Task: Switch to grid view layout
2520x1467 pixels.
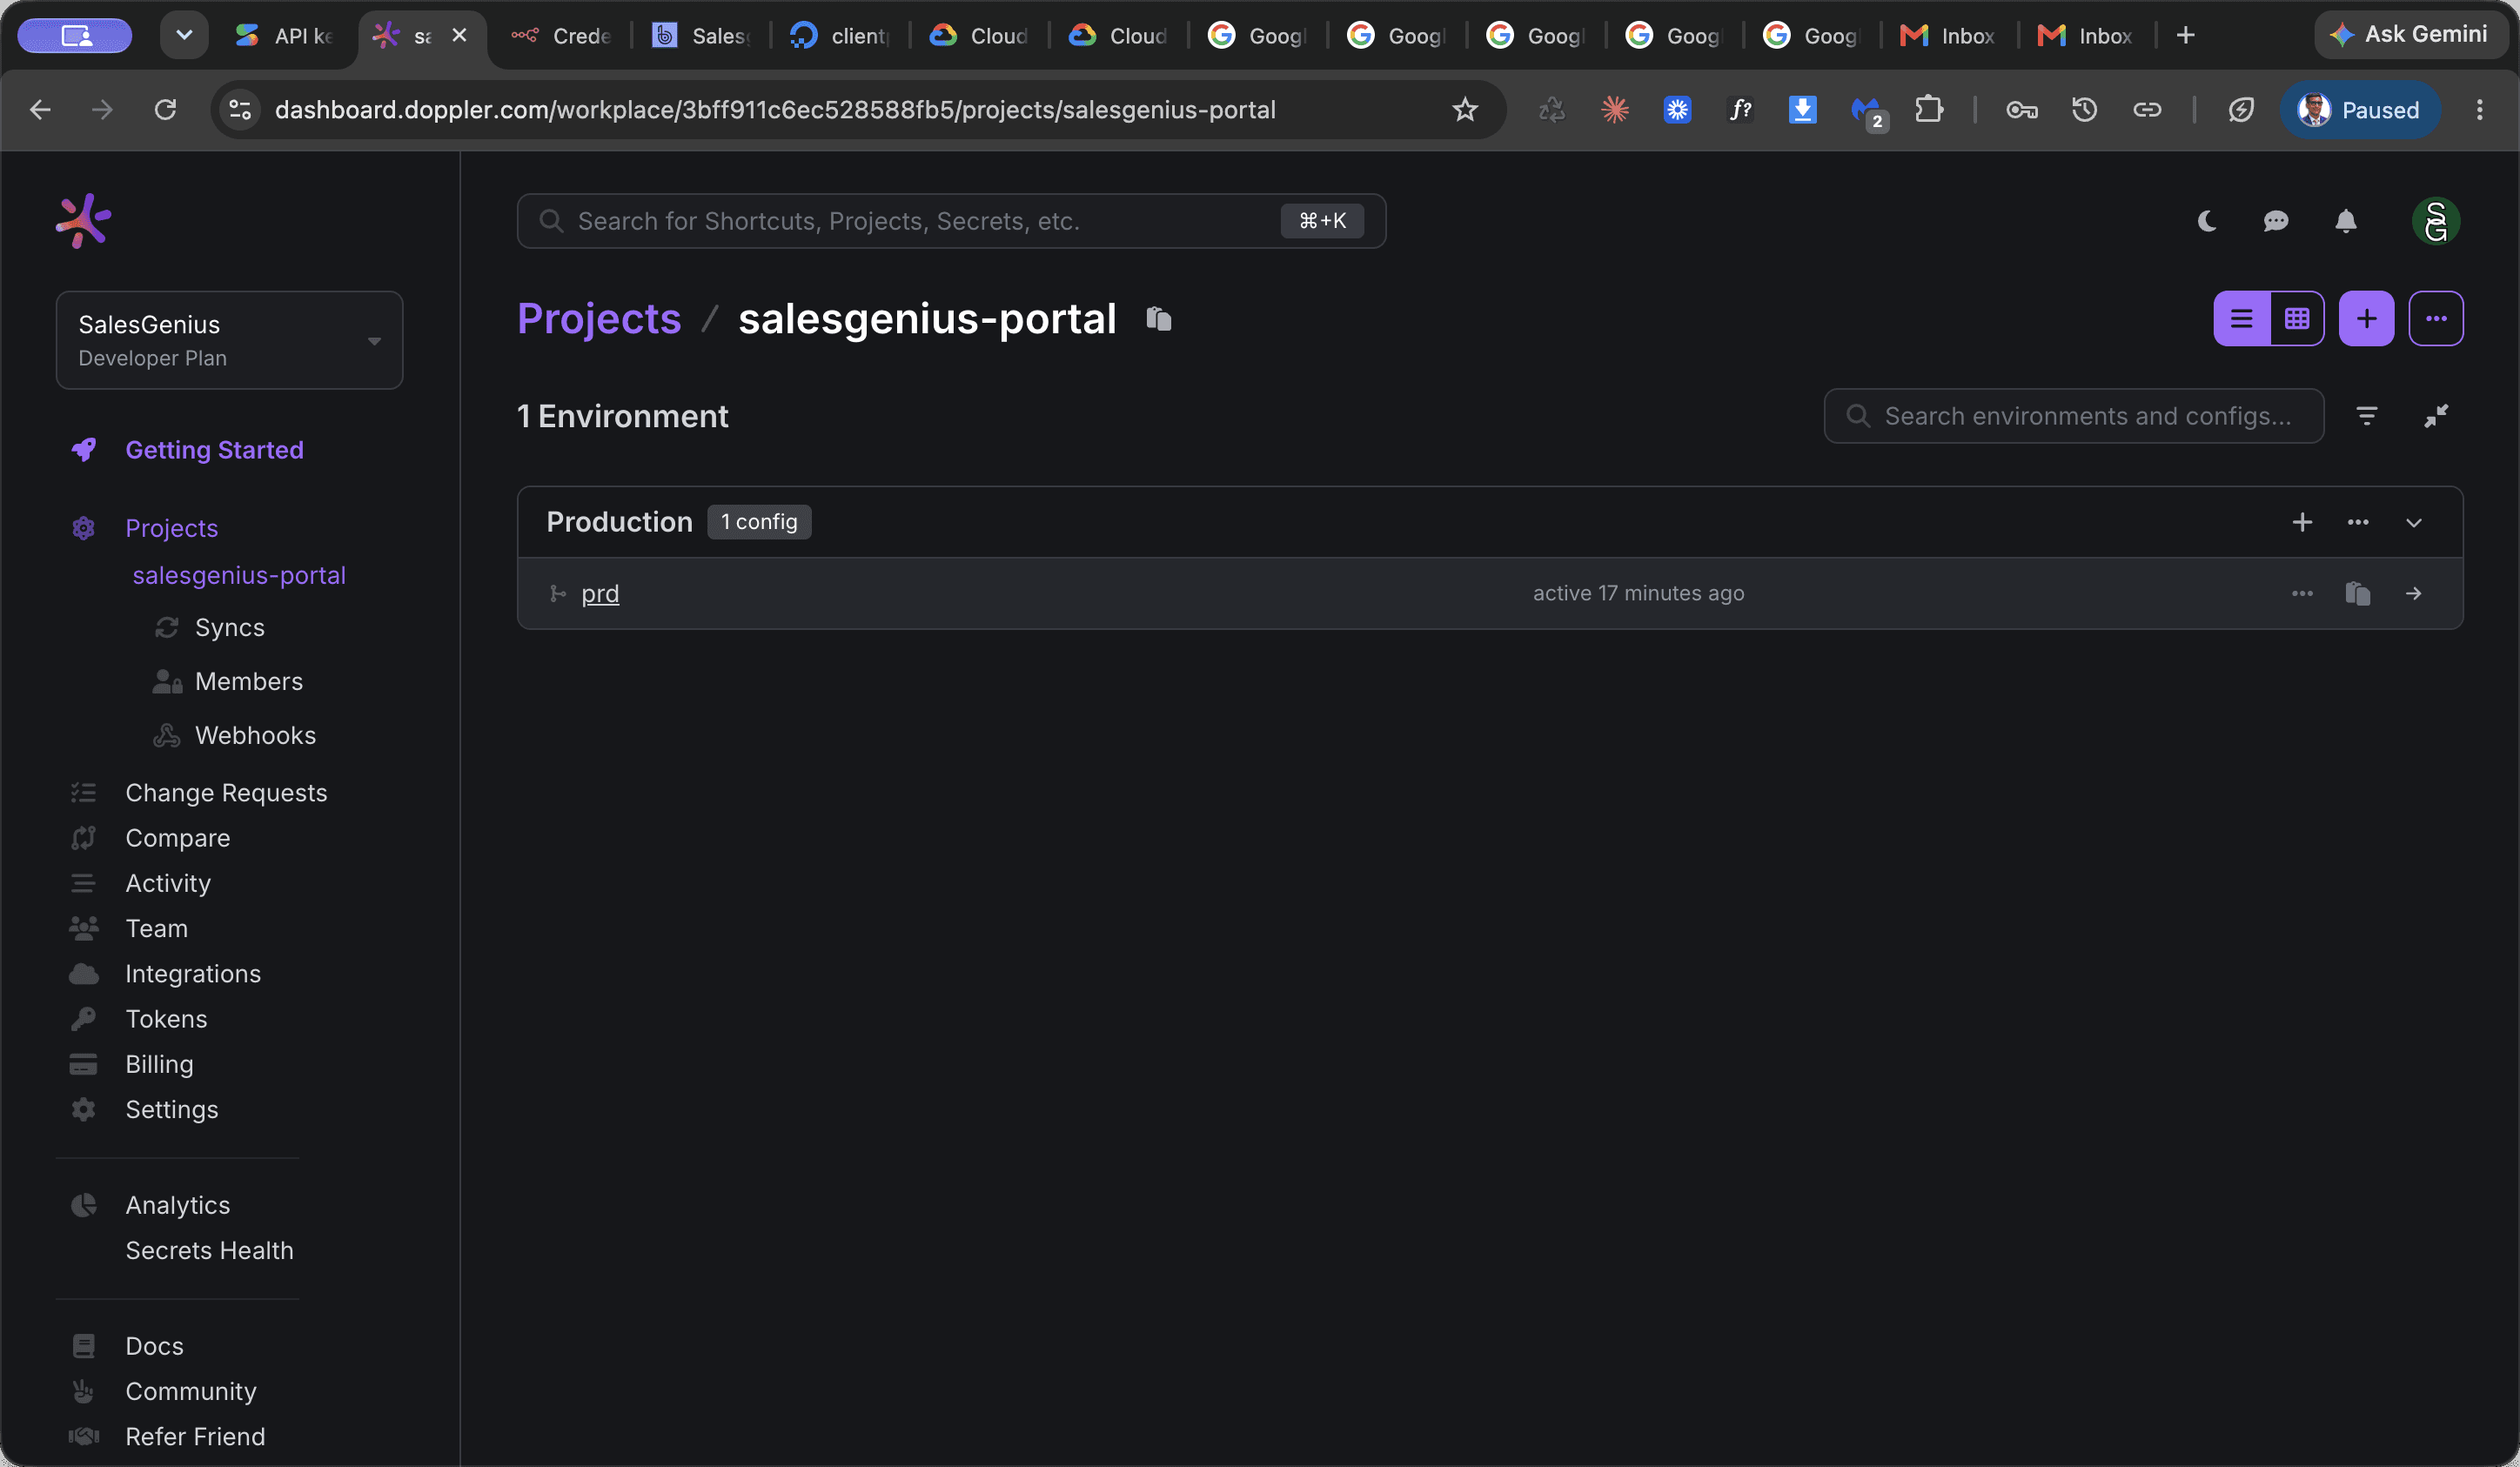Action: point(2297,319)
